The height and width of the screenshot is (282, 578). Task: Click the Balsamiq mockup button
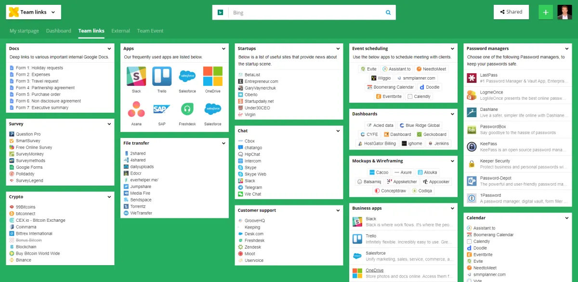369,182
